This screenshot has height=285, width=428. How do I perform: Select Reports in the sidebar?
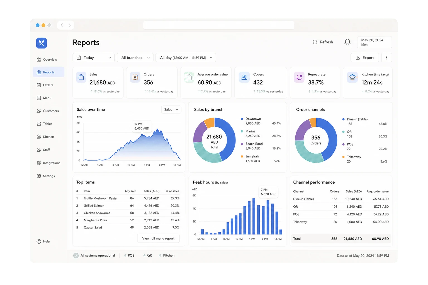click(x=48, y=72)
